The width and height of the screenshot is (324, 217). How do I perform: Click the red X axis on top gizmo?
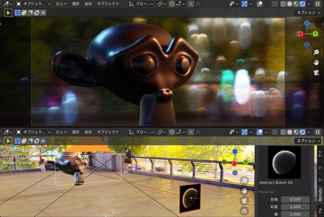coord(300,34)
